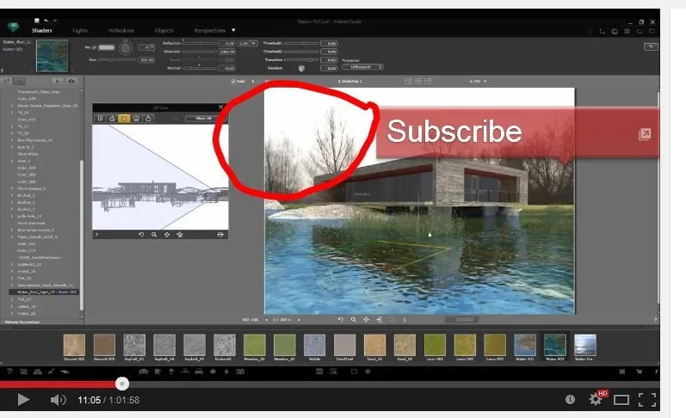Select the Water 003 shader thumbnail

coord(554,346)
